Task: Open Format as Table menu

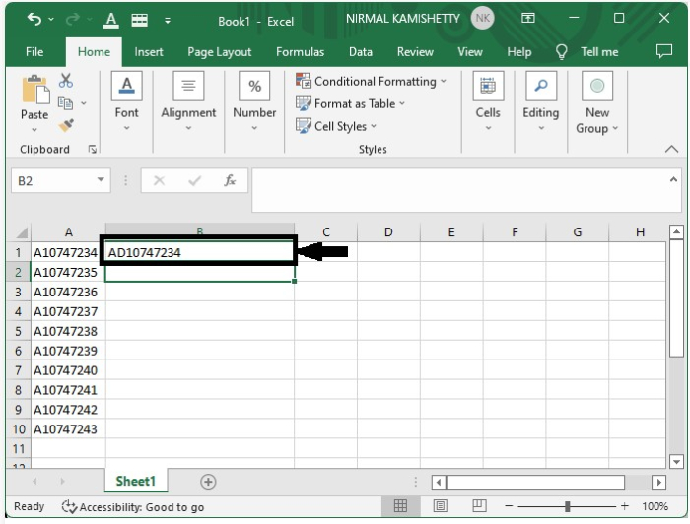Action: click(x=350, y=103)
